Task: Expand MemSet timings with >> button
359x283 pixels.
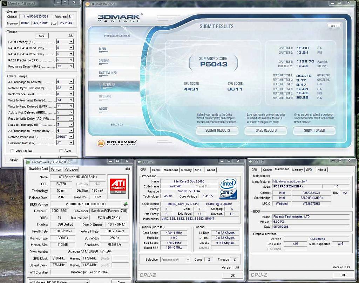Action: coord(71,35)
